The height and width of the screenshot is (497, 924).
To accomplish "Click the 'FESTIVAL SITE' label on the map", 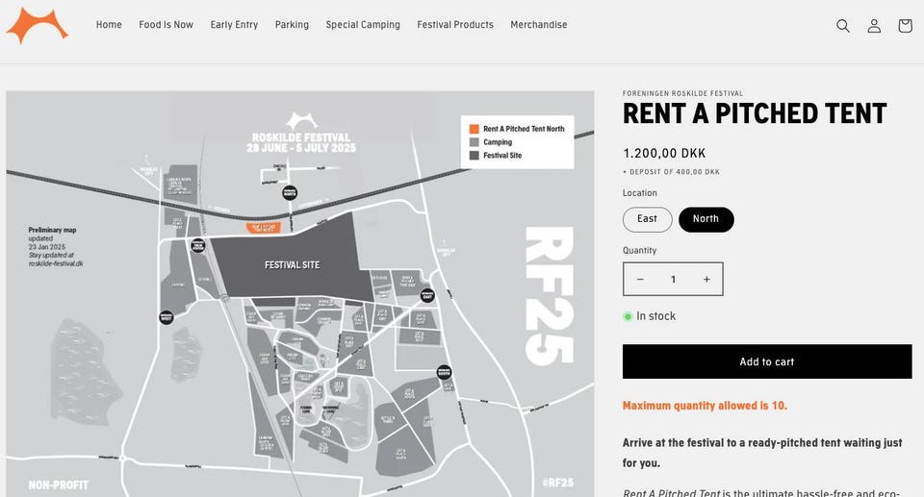I will 293,265.
